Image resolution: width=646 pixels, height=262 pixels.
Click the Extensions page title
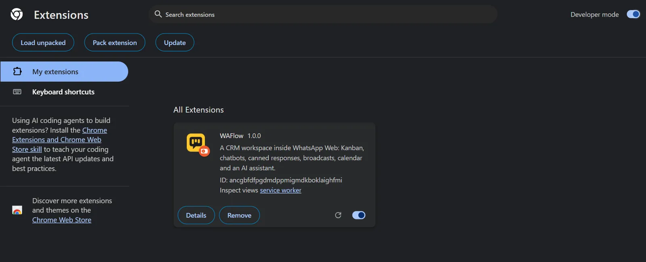(x=61, y=15)
